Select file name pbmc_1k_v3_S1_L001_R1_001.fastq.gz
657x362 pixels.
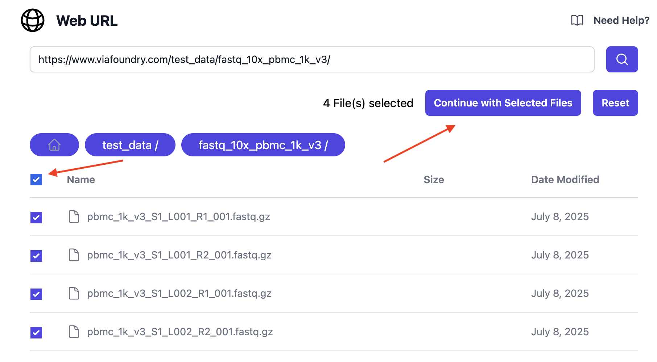tap(178, 216)
